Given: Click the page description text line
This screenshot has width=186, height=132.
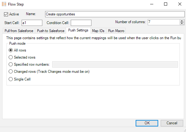Looking at the screenshot, I should click(x=94, y=38).
